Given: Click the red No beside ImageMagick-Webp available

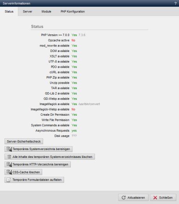Looking at the screenshot, I should pos(73,109).
